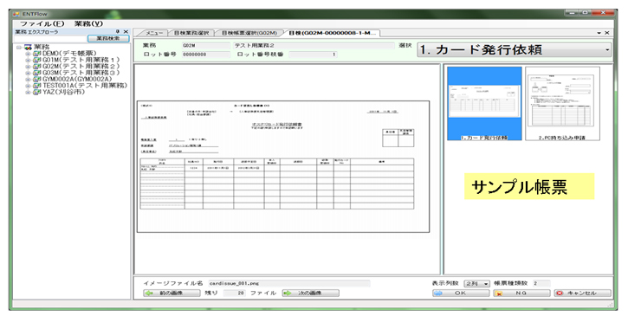Click the 業務検索 button
Image resolution: width=628 pixels, height=316 pixels.
coord(108,38)
